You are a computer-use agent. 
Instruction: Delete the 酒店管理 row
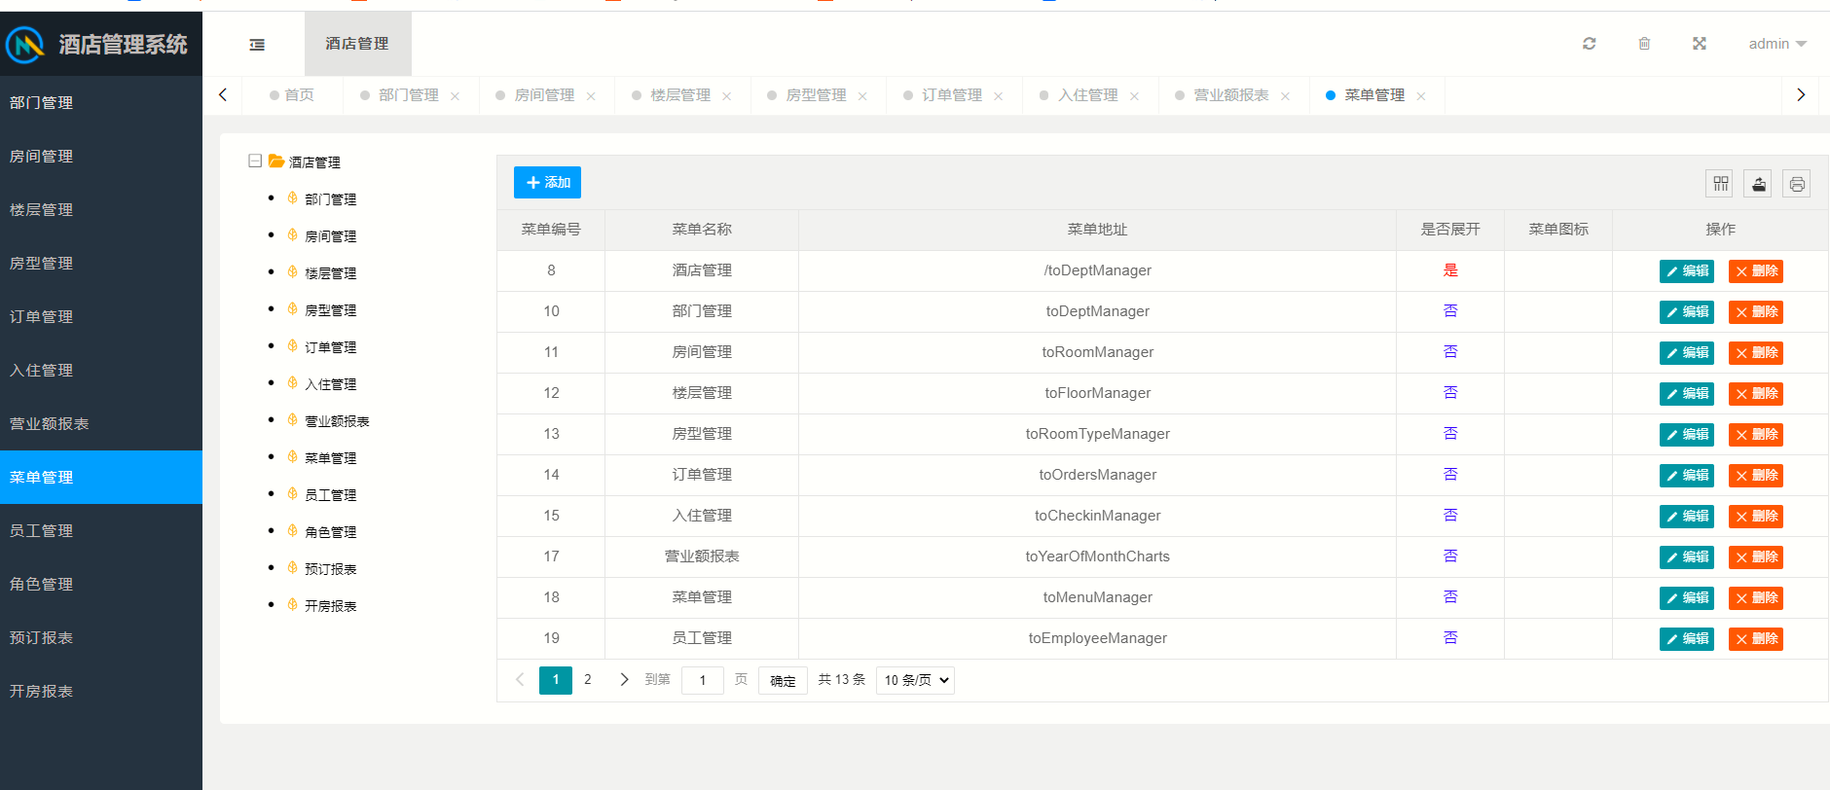coord(1756,271)
